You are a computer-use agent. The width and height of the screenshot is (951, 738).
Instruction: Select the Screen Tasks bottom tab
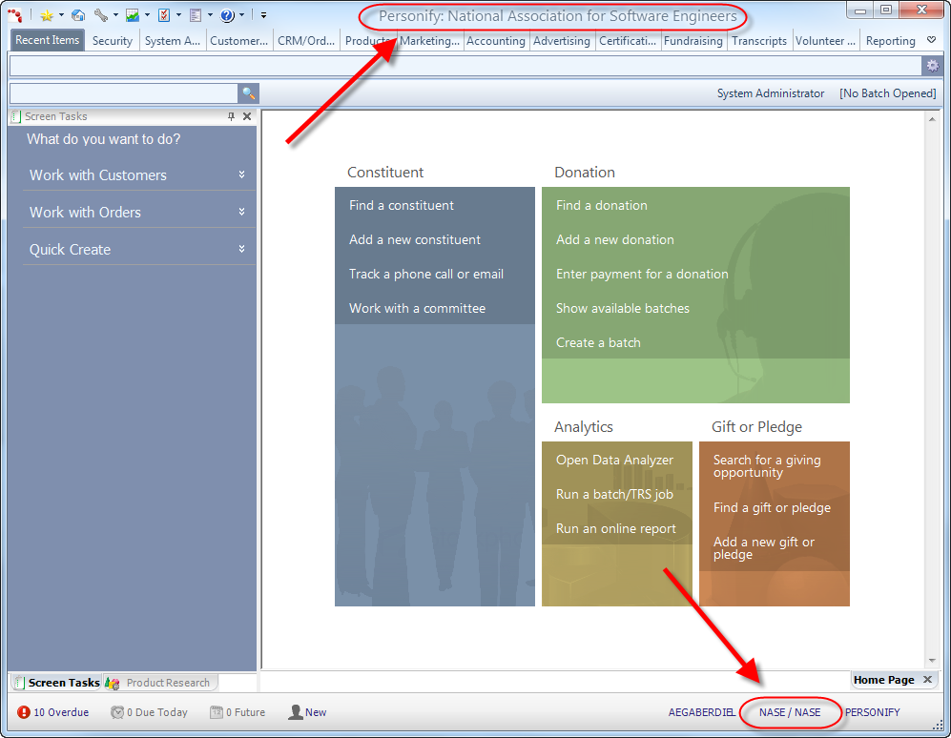pos(56,683)
